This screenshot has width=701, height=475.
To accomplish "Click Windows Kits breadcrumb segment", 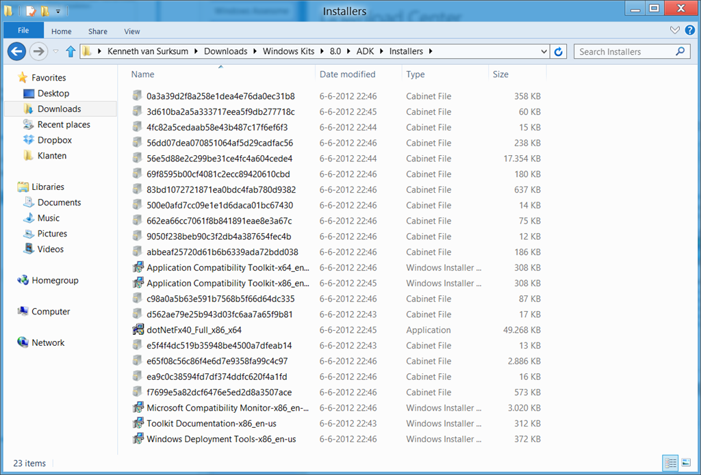I will (288, 51).
